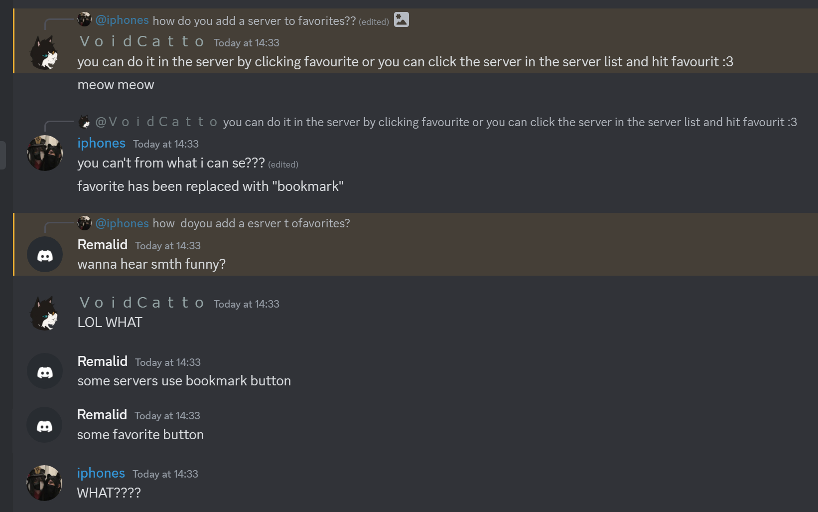The width and height of the screenshot is (818, 512).
Task: Click Remalid username above "wanna hear smth funny?"
Action: (x=103, y=245)
